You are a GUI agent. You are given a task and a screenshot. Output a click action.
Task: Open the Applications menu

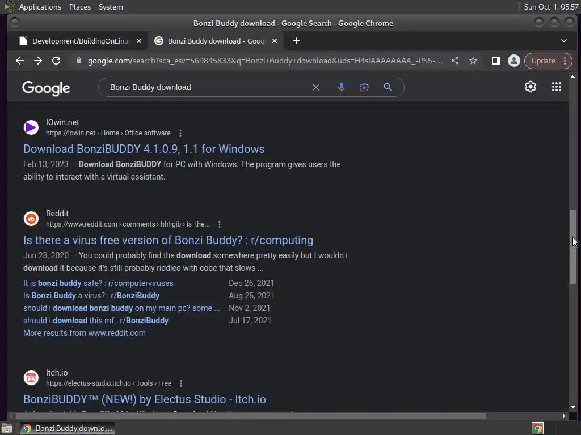coord(40,7)
